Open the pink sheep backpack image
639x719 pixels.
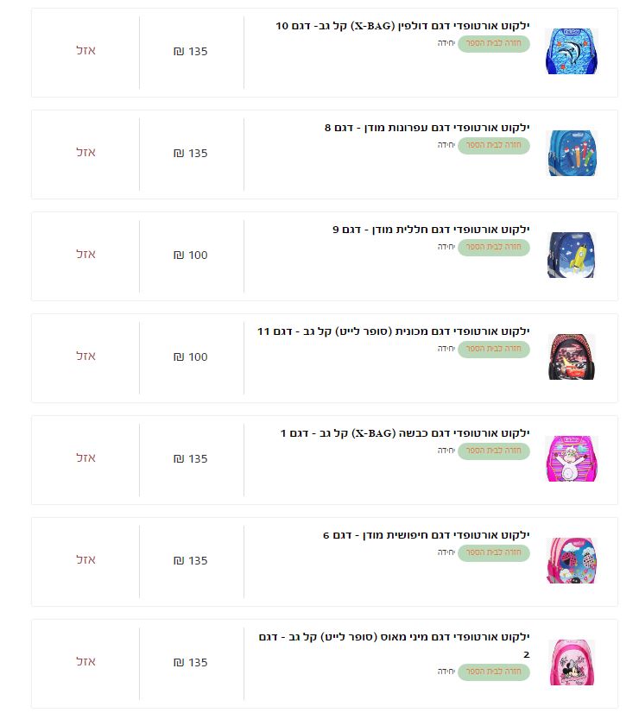point(572,458)
